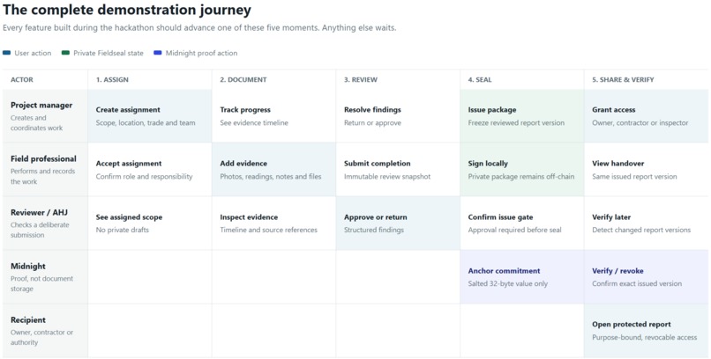This screenshot has height=359, width=711.
Task: Select the Accept assignment cell
Action: pyautogui.click(x=150, y=170)
